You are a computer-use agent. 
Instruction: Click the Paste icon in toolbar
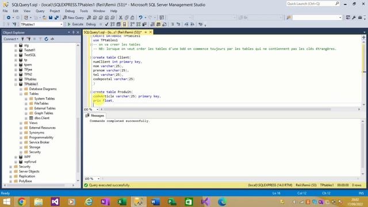[132, 18]
